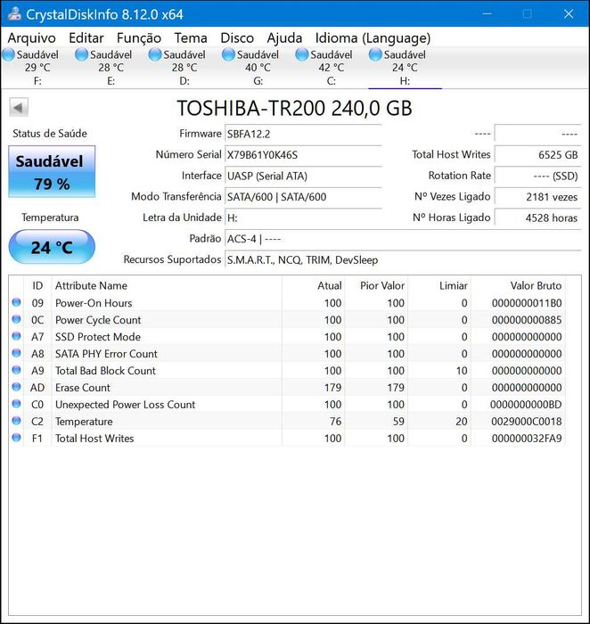Open the Idioma (Language) menu
This screenshot has height=624, width=590.
coord(373,37)
